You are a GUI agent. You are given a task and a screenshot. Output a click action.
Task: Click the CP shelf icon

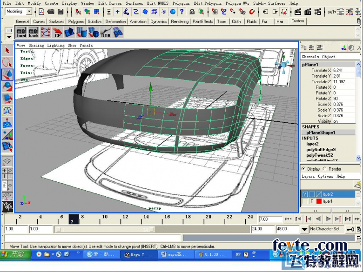point(57,33)
